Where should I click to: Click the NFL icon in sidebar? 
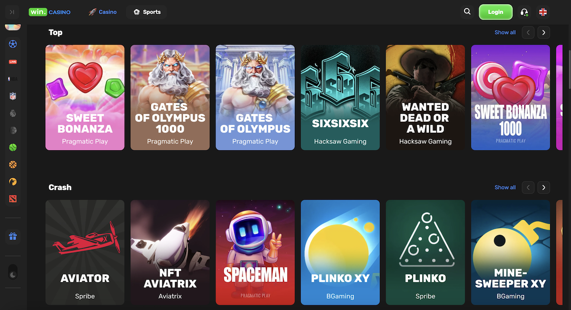(x=13, y=96)
